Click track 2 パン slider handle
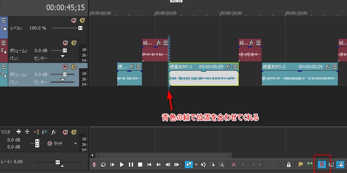Screen dimensions: 347x173 [x=62, y=56]
